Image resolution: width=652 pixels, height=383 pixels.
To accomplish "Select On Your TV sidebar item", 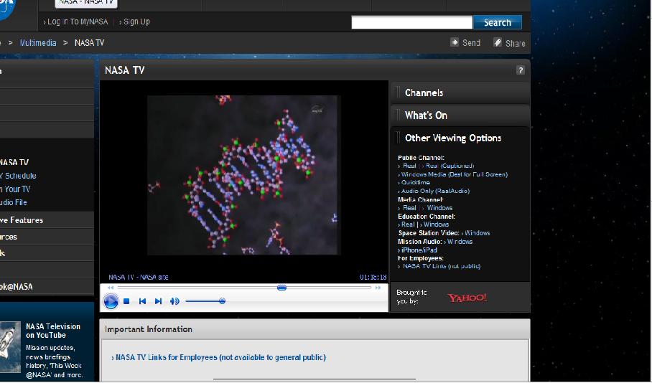I will pos(15,189).
